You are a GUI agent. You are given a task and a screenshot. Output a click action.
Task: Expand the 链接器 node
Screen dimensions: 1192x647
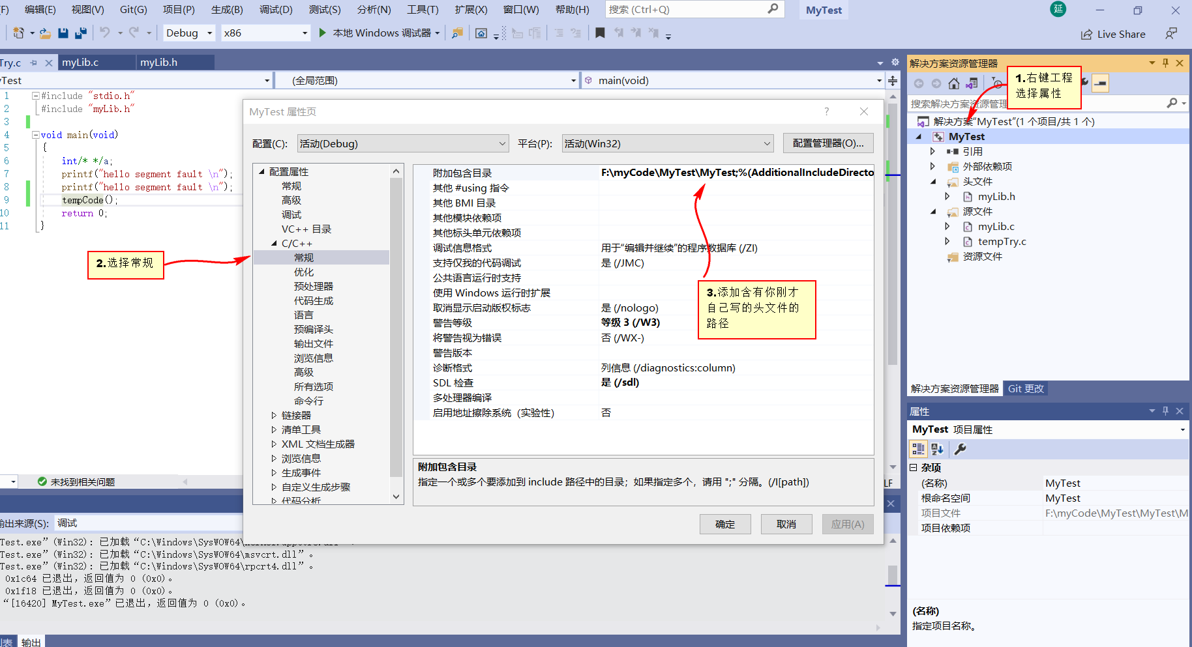coord(275,415)
